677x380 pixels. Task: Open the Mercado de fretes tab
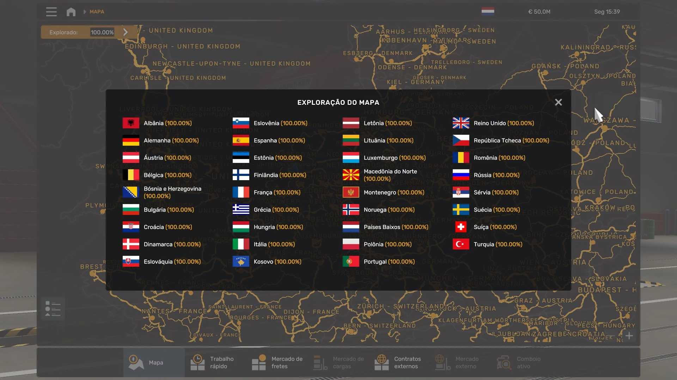[277, 362]
